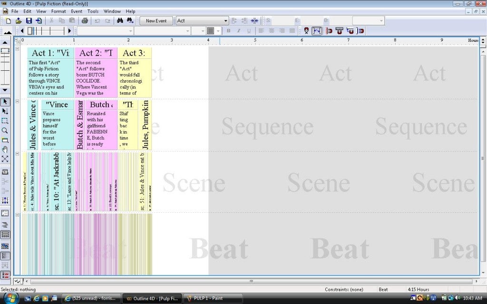The width and height of the screenshot is (487, 304).
Task: Click the horizontal zoom level slider track
Action: pyautogui.click(x=46, y=31)
